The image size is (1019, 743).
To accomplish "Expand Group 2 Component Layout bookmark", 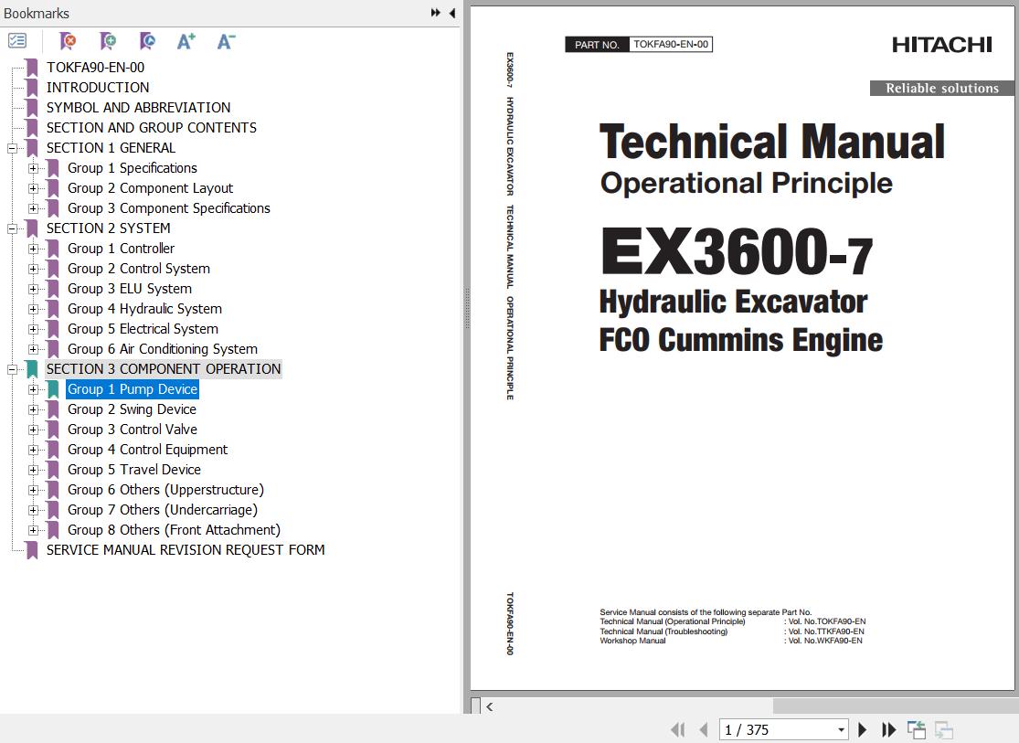I will [33, 188].
